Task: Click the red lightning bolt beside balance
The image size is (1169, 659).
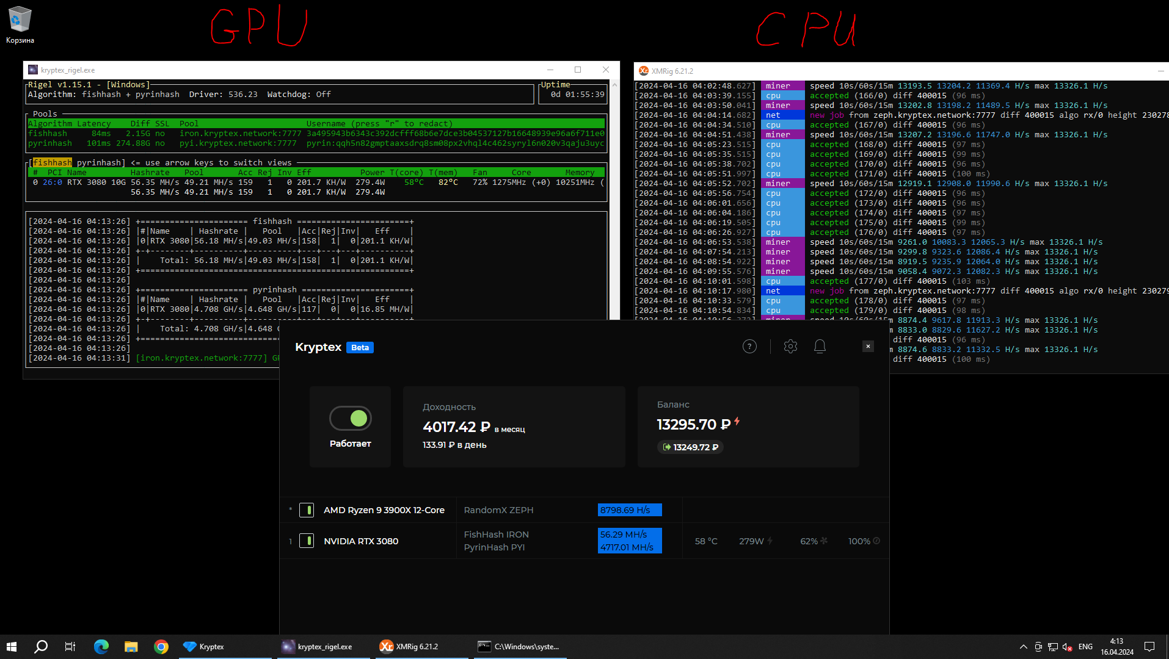Action: click(737, 422)
